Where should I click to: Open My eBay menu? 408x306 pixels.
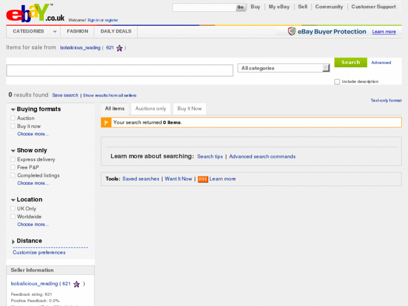279,7
